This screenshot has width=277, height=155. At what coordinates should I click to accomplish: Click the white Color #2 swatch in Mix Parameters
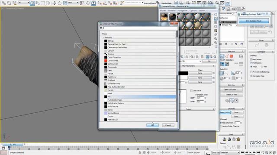(x=184, y=77)
